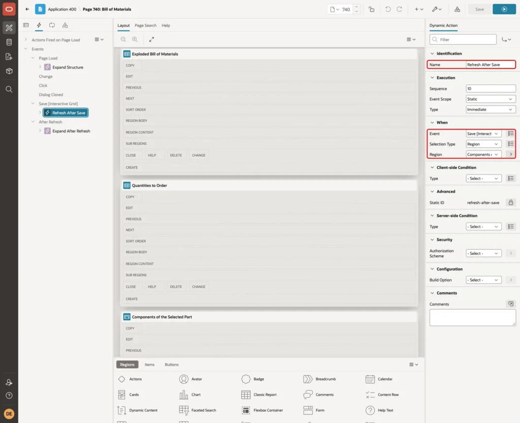Screen dimensions: 520x423
Task: Open the Help question mark icon
Action: point(9,396)
